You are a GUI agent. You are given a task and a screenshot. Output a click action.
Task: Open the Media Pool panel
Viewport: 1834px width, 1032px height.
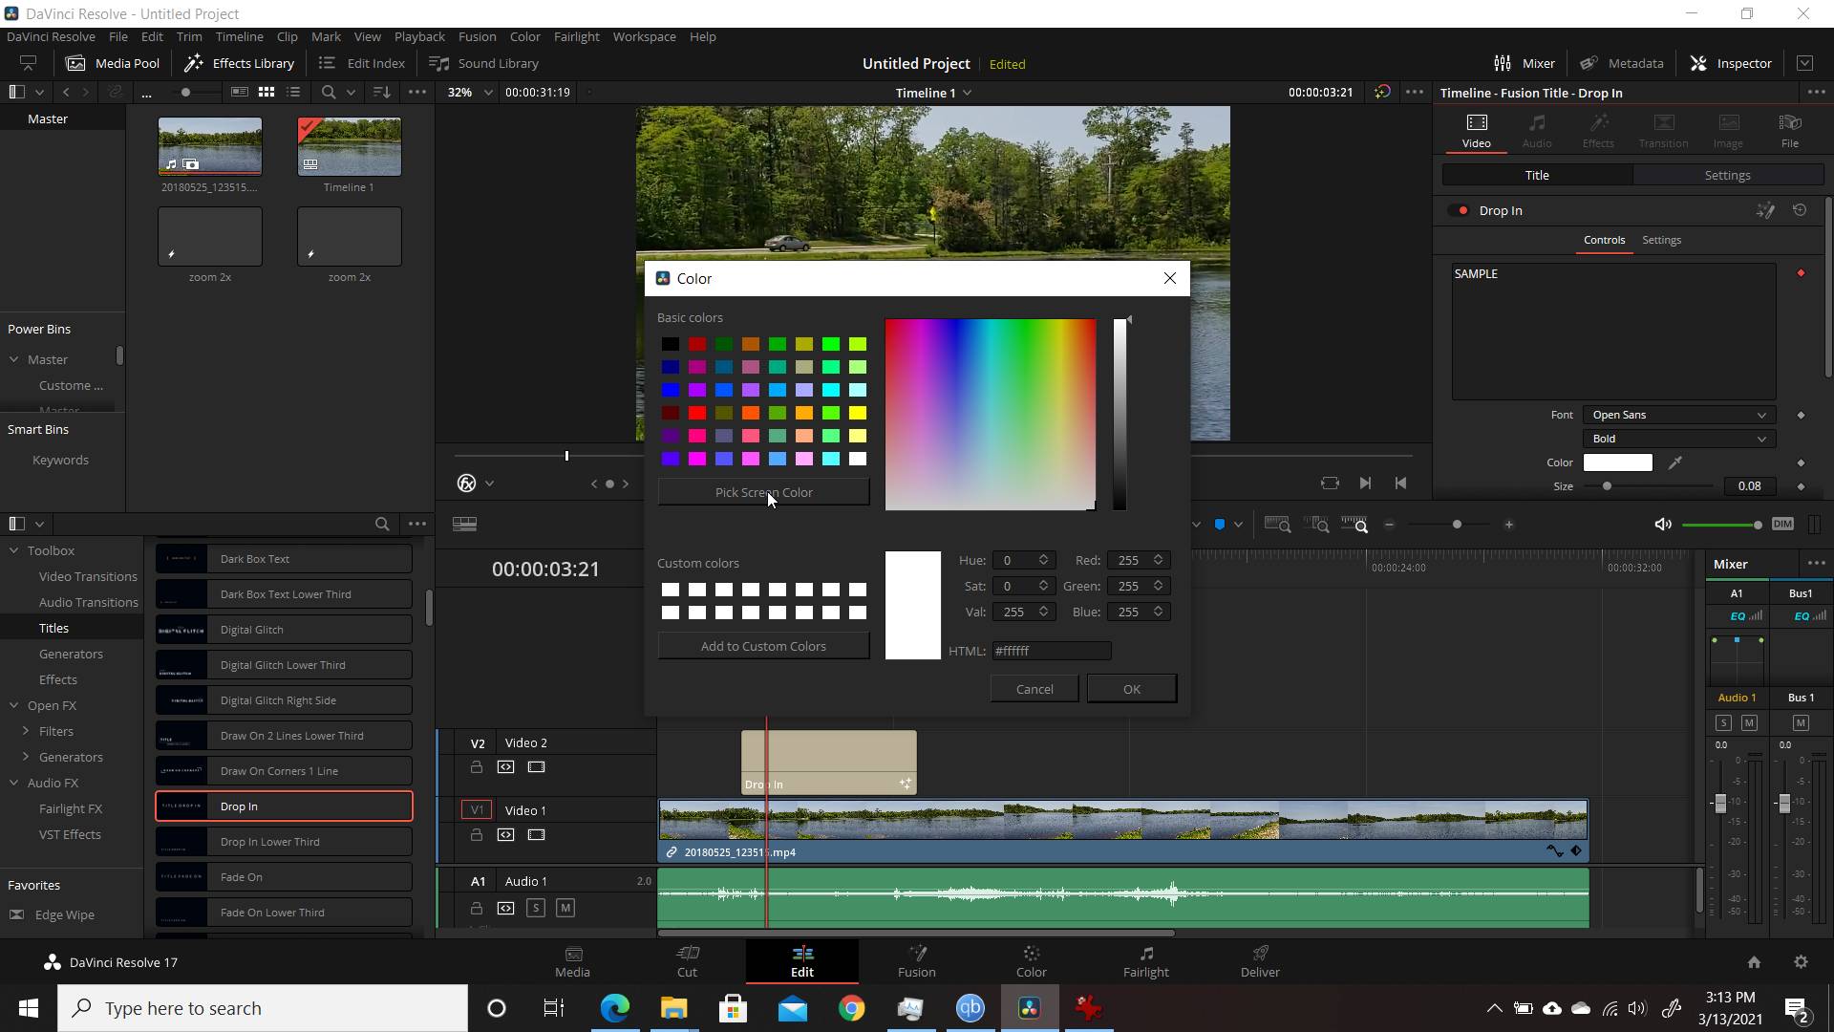(113, 63)
